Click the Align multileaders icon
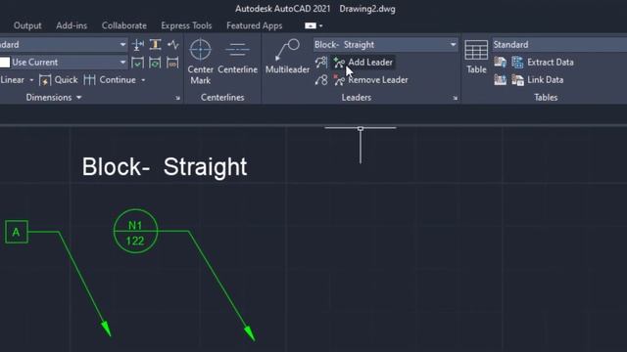 click(321, 63)
